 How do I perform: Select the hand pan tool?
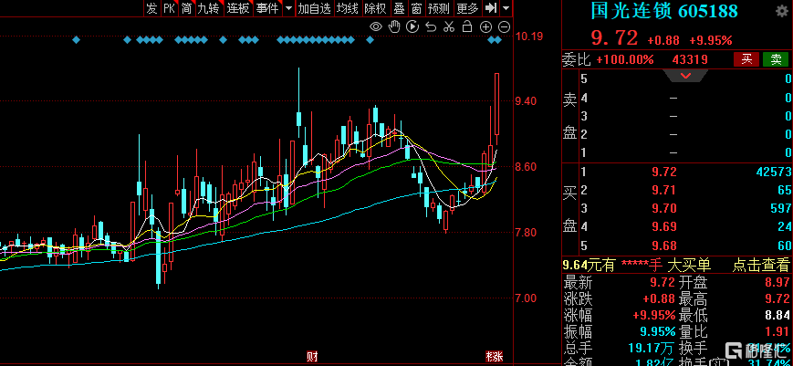[394, 26]
